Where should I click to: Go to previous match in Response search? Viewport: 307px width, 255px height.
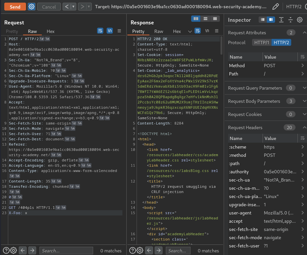tap(149, 250)
